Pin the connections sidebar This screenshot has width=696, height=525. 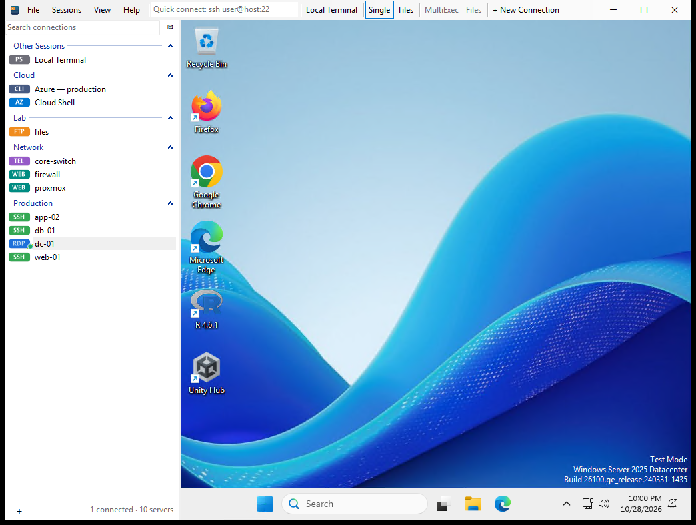click(169, 27)
